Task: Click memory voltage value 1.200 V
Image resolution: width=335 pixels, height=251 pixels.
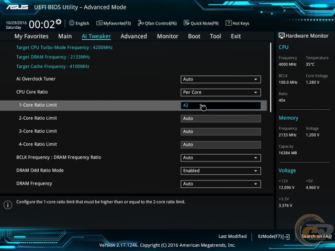Action: click(312, 135)
